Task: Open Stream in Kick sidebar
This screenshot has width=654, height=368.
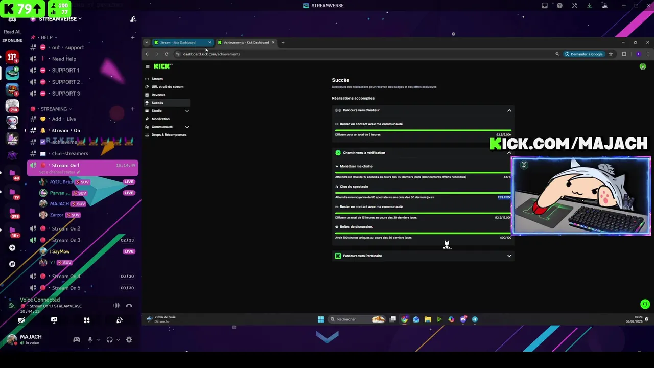Action: pos(157,79)
